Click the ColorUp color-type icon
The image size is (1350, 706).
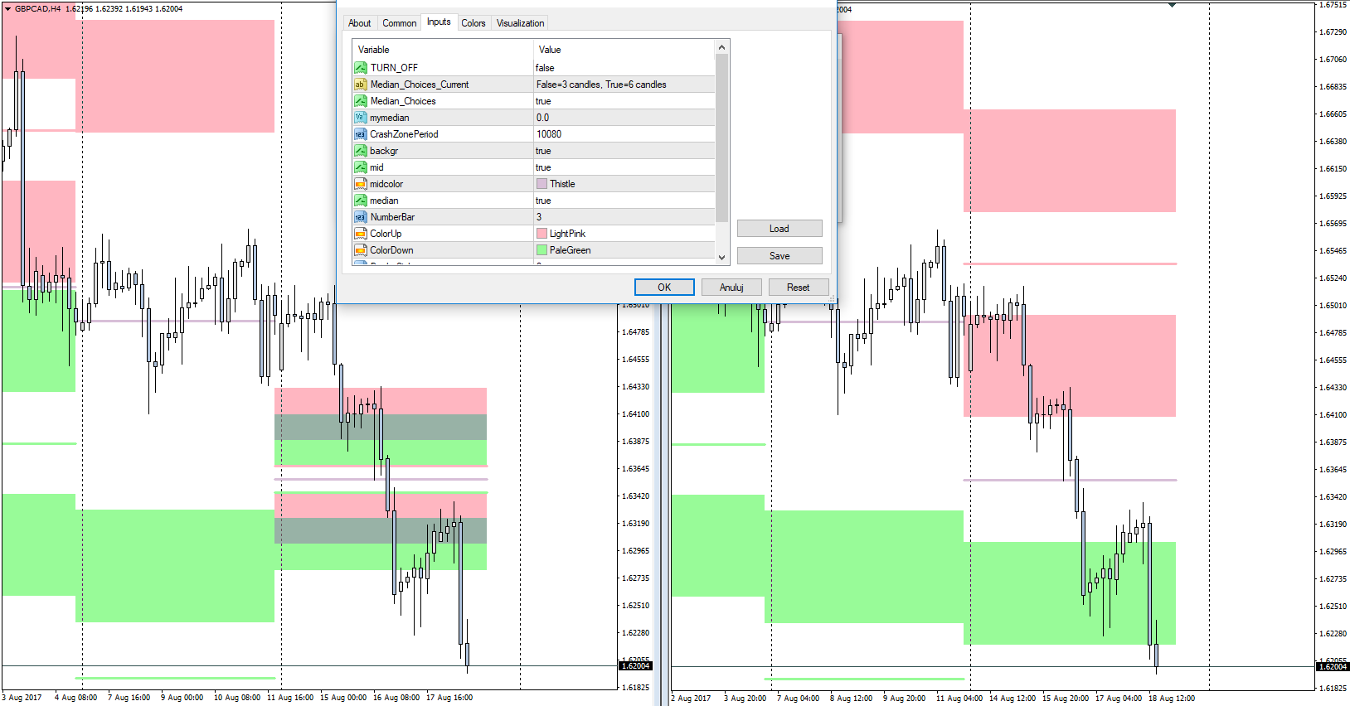[x=360, y=234]
